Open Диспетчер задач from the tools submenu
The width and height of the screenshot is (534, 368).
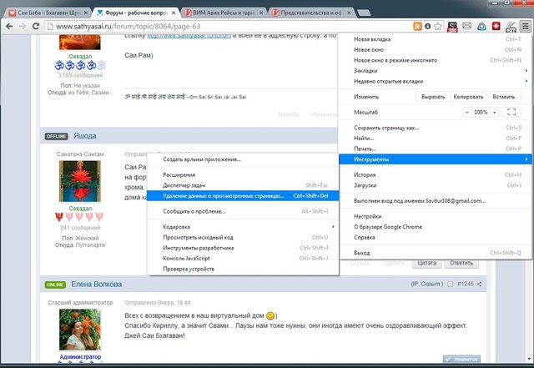[x=242, y=184]
